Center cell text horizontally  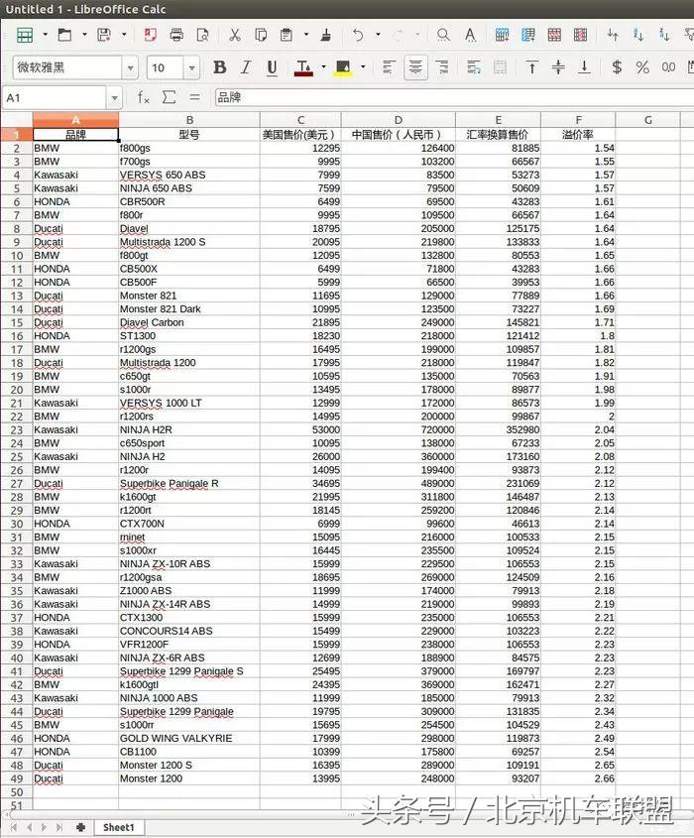pos(415,67)
